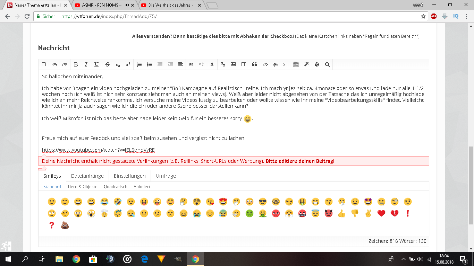Open the text alignment dropdown

click(x=181, y=64)
